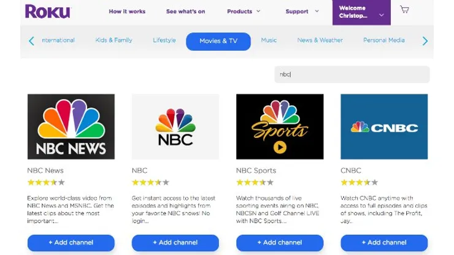The height and width of the screenshot is (255, 454).
Task: Open the NBC Sports channel thumbnail
Action: pyautogui.click(x=280, y=127)
